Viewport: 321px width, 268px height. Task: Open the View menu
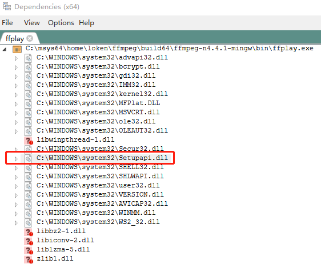pyautogui.click(x=32, y=22)
